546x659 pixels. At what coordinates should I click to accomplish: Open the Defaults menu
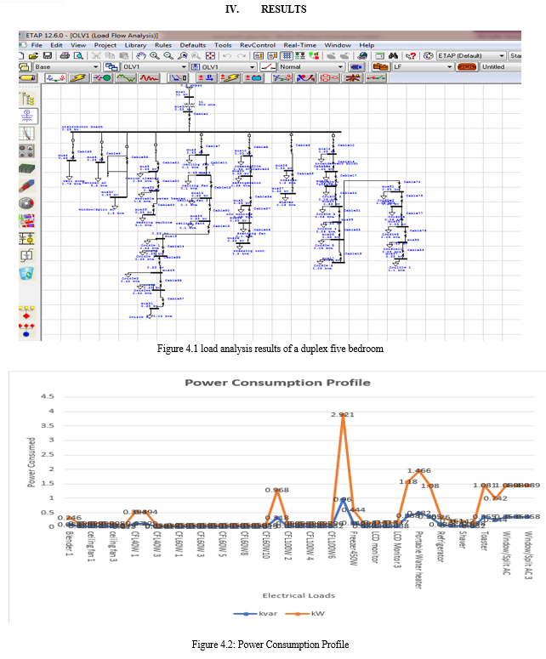click(x=193, y=45)
